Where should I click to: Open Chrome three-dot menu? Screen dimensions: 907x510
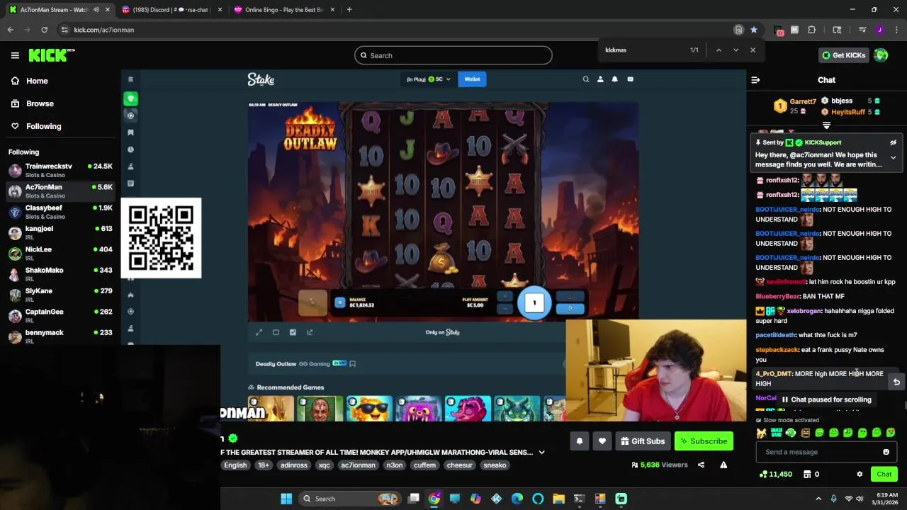coord(896,30)
